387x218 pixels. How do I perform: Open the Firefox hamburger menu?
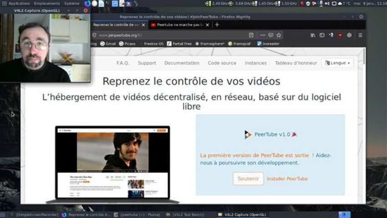point(360,35)
